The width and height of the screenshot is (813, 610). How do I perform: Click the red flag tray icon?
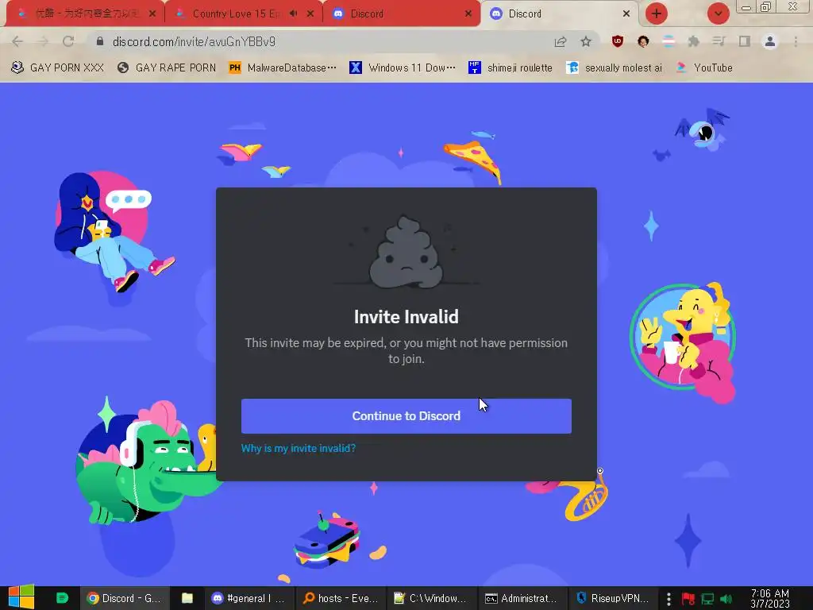pyautogui.click(x=688, y=599)
